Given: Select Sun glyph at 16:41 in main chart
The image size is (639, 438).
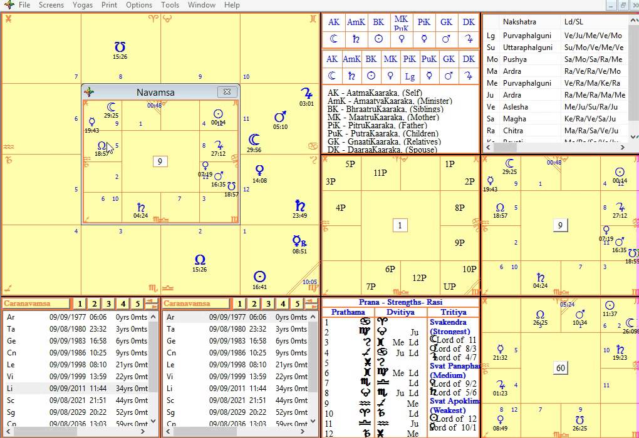Looking at the screenshot, I should (259, 277).
